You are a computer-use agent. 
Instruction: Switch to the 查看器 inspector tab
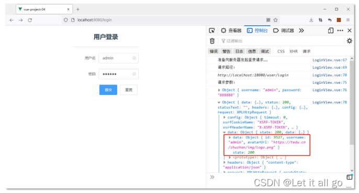tap(231, 30)
